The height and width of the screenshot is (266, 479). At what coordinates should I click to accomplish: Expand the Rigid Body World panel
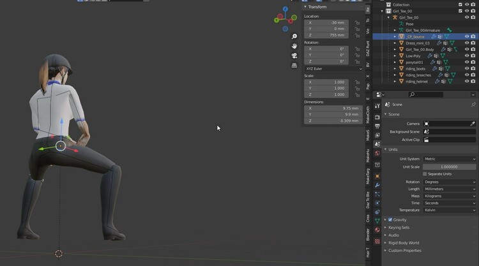[x=404, y=242]
